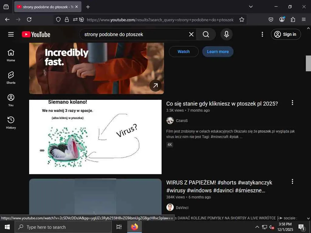Open Windows notification center
Image resolution: width=311 pixels, height=233 pixels.
point(302,227)
